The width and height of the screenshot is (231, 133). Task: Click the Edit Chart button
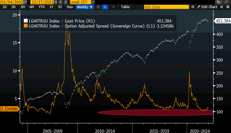[x=207, y=7]
